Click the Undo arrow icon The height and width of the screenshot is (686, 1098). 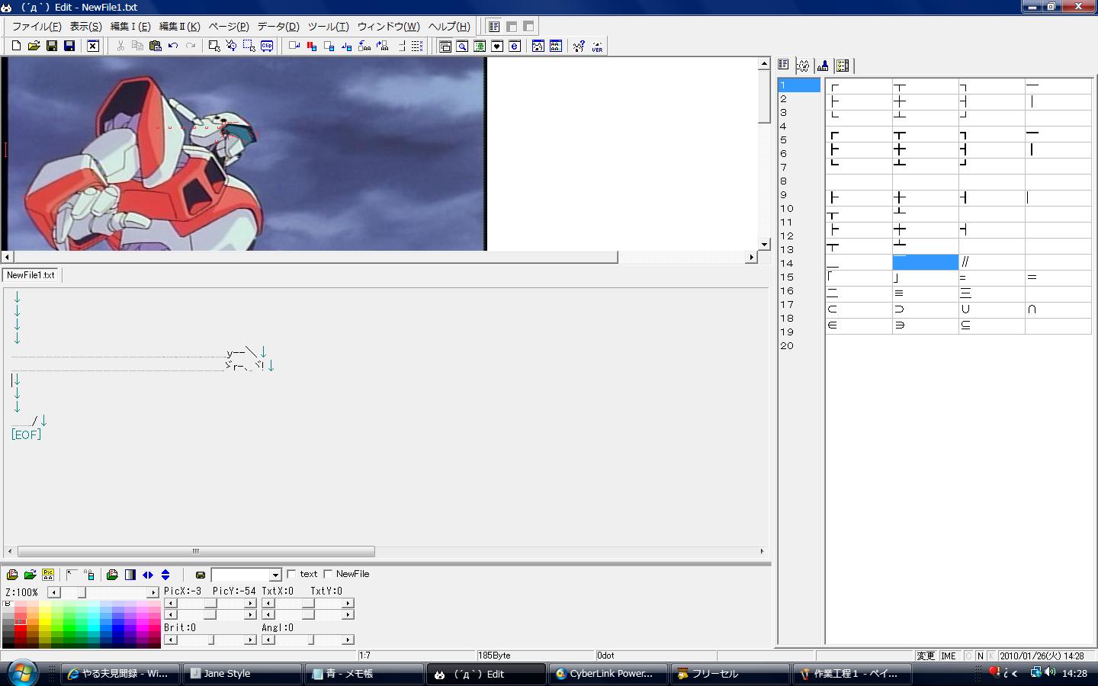[x=173, y=46]
